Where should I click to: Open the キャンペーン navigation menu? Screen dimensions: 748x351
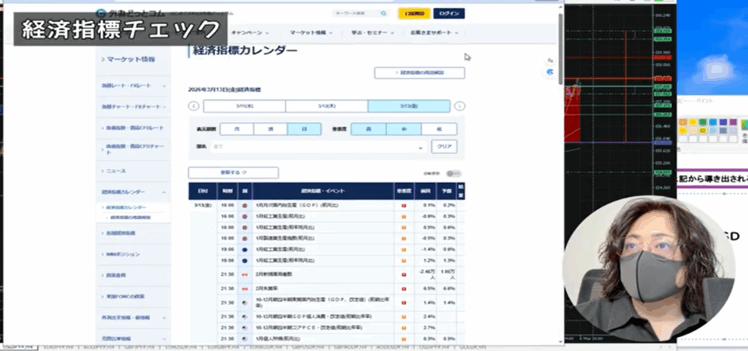250,33
